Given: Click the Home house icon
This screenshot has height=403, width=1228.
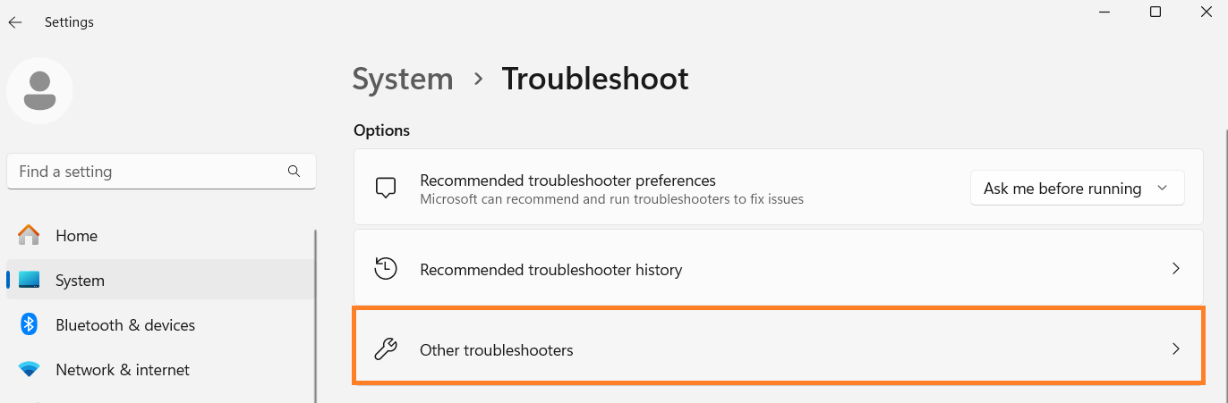Looking at the screenshot, I should tap(30, 236).
